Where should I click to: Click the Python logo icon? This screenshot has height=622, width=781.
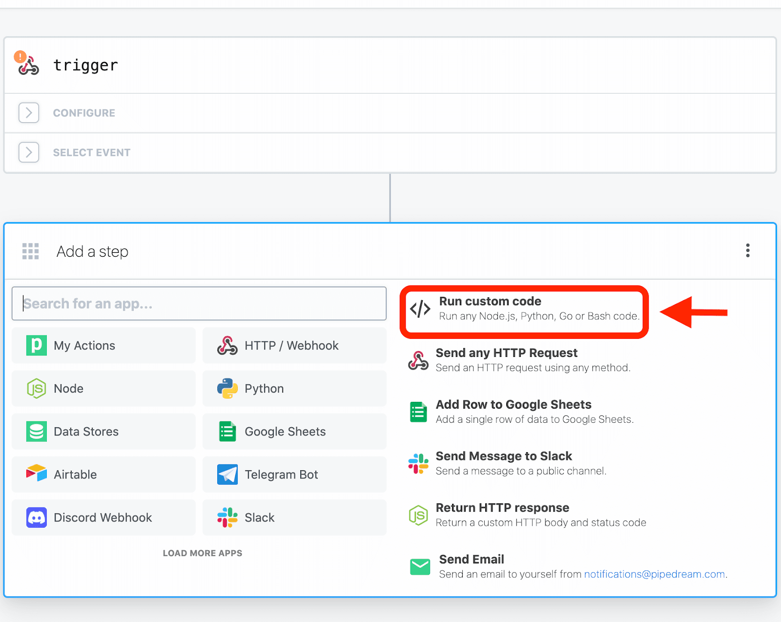[227, 389]
